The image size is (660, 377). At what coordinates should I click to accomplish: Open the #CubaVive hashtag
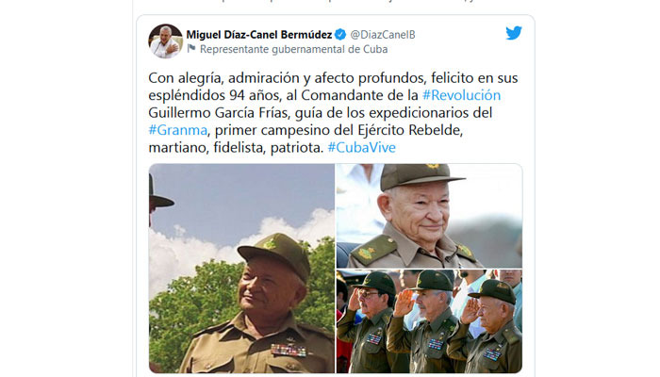click(x=361, y=147)
